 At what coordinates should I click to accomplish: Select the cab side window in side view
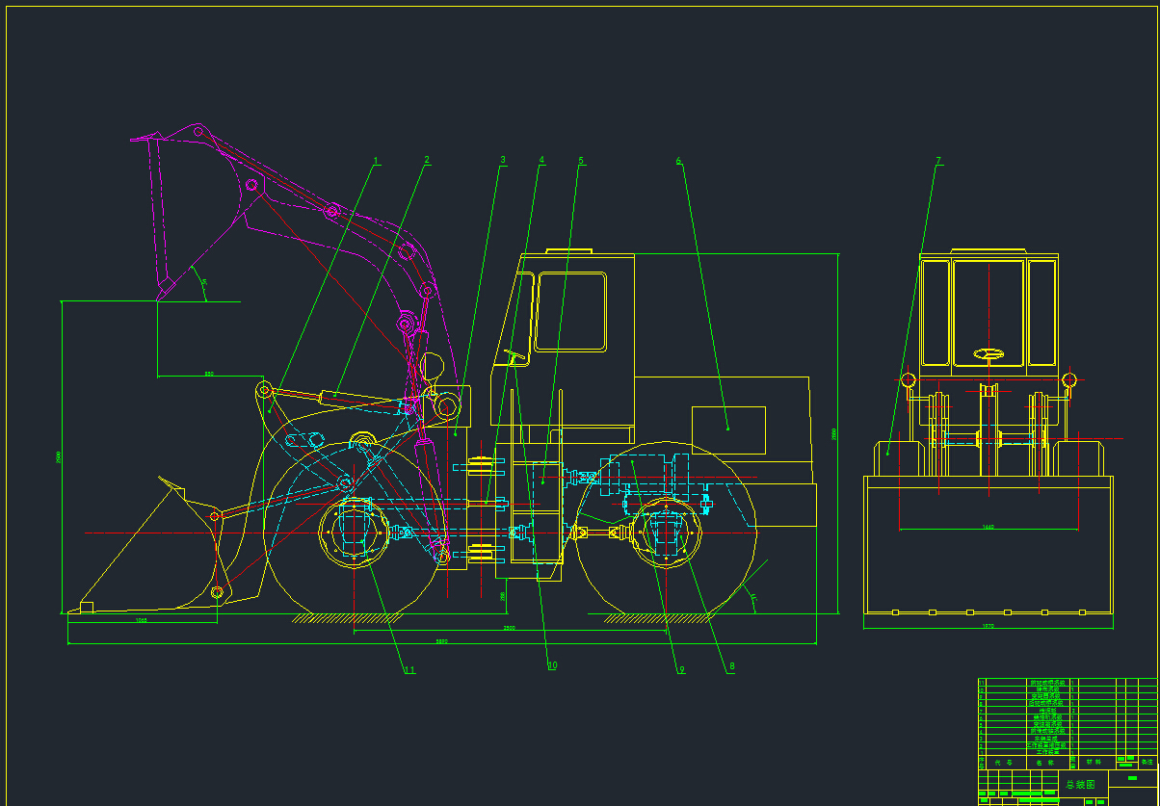point(571,311)
